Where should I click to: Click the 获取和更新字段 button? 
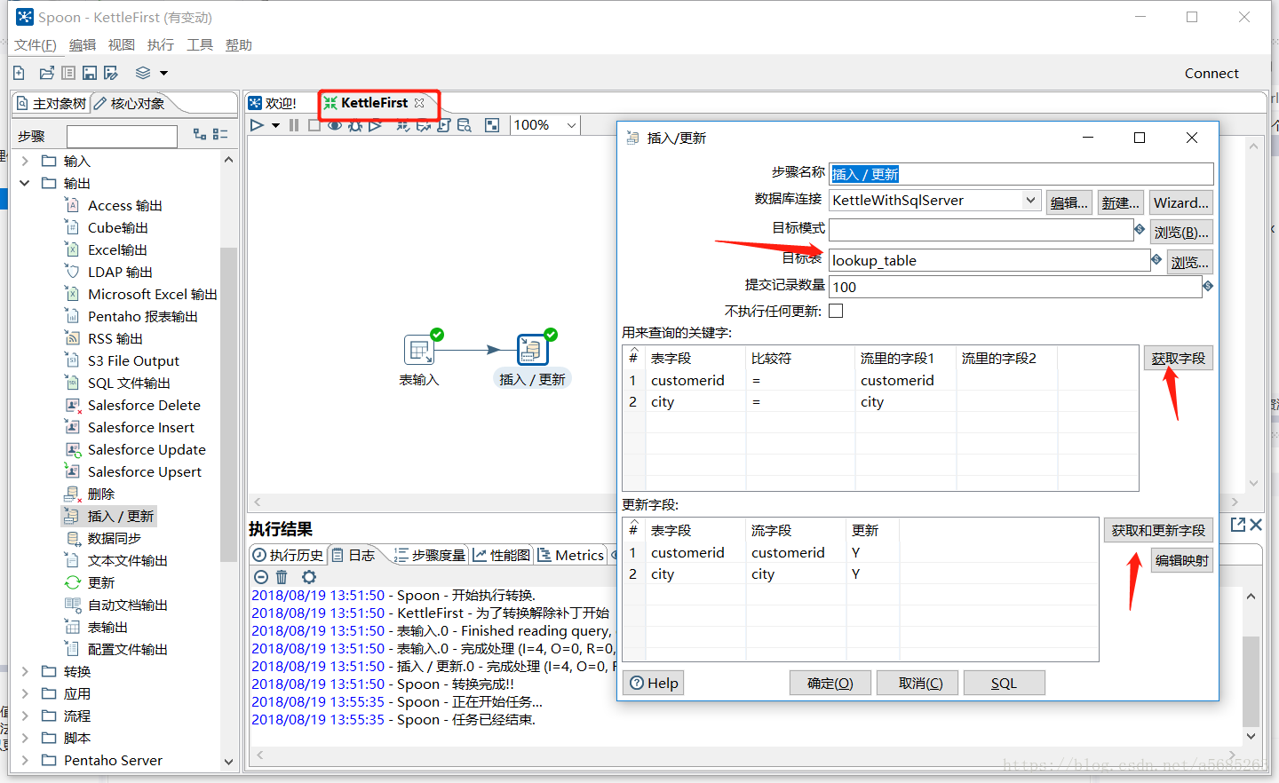point(1158,530)
